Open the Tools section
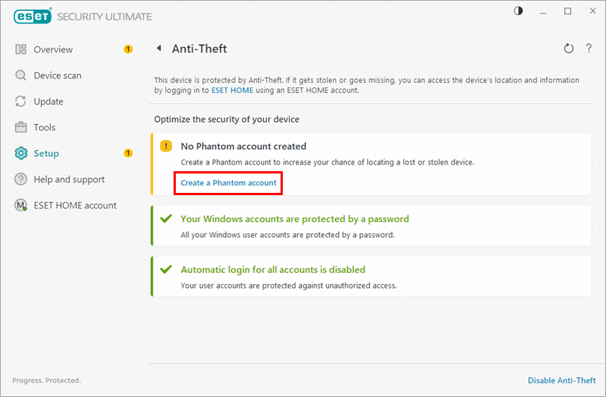The image size is (606, 397). coord(44,127)
